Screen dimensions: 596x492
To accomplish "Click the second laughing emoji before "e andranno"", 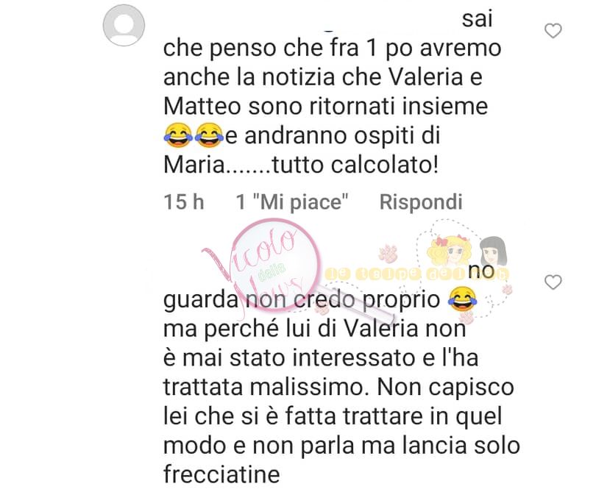I will pos(209,135).
